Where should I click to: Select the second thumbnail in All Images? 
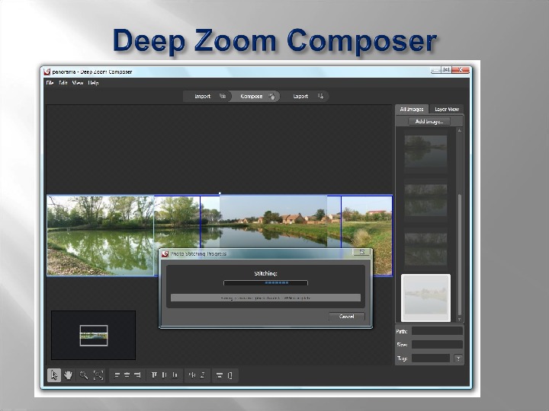(425, 201)
